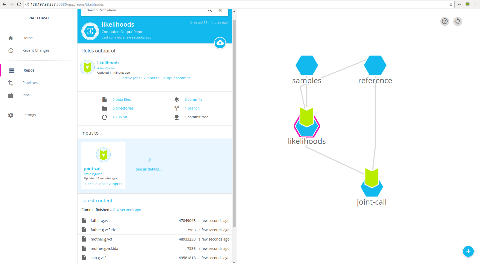Select the joint-call pipeline node in graph
This screenshot has width=480, height=263.
click(372, 183)
